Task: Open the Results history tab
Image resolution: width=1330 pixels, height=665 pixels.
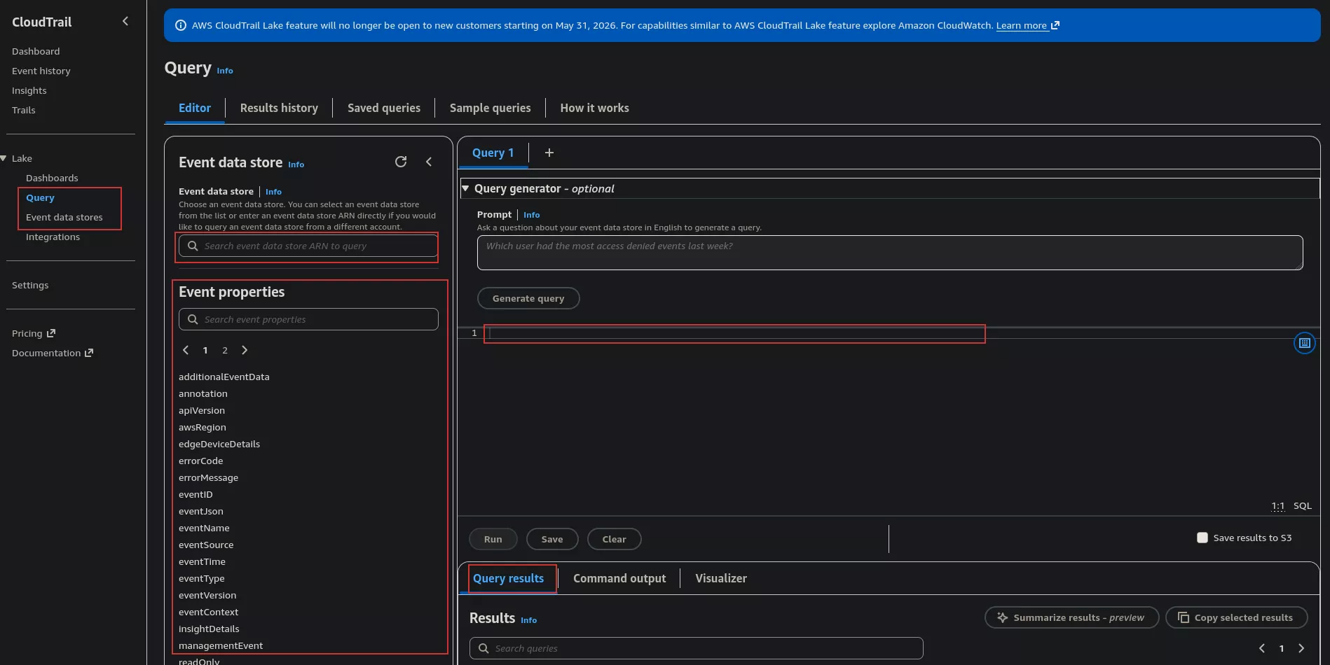Action: [279, 108]
